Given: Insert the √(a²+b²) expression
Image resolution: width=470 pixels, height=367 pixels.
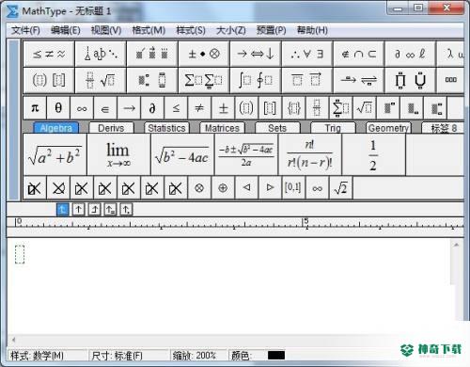Looking at the screenshot, I should (x=55, y=154).
